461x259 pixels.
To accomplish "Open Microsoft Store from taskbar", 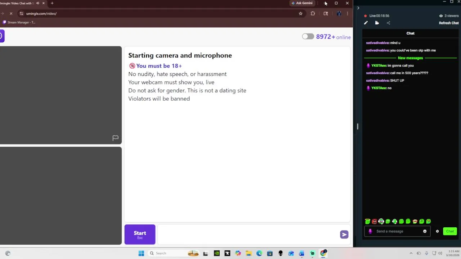I will click(x=270, y=253).
